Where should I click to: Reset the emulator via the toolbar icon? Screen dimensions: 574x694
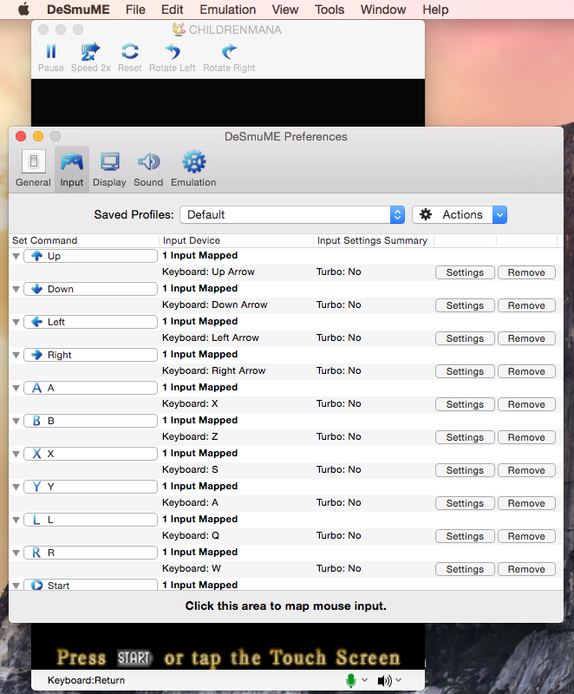[x=129, y=57]
